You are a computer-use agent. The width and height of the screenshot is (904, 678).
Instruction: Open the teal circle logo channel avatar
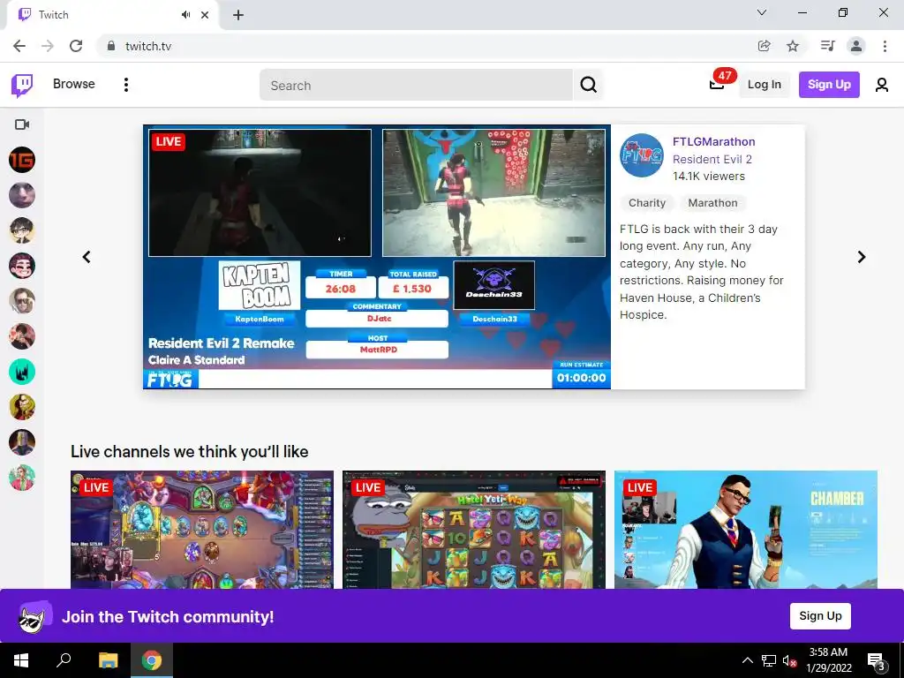(x=22, y=372)
